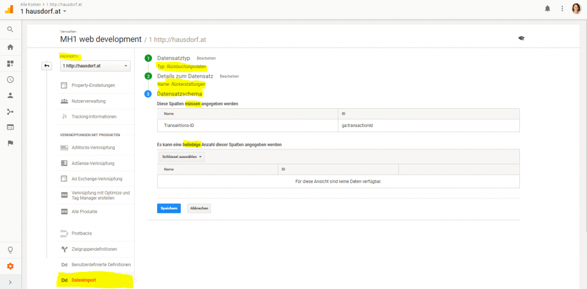Viewport: 587px width, 289px height.
Task: Open the user account avatar
Action: pyautogui.click(x=576, y=8)
